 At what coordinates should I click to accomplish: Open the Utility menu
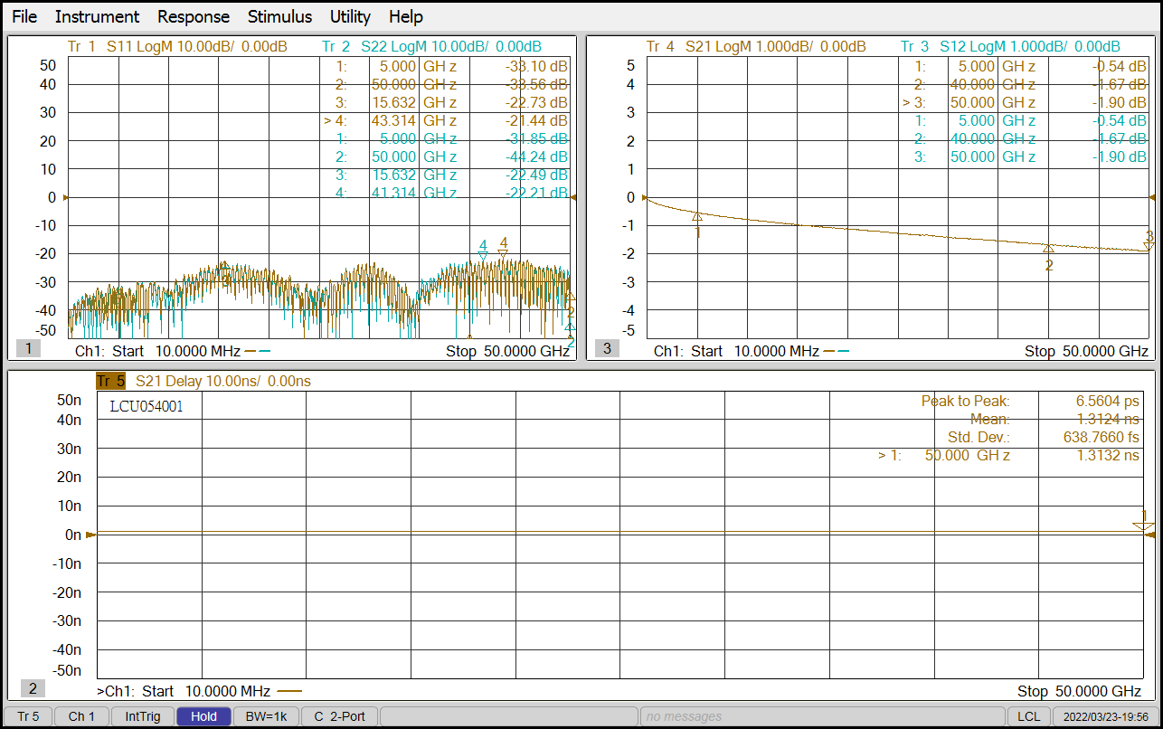pyautogui.click(x=350, y=16)
